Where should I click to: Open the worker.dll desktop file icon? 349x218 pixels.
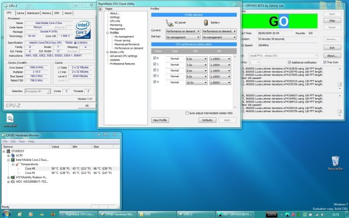tap(10, 120)
